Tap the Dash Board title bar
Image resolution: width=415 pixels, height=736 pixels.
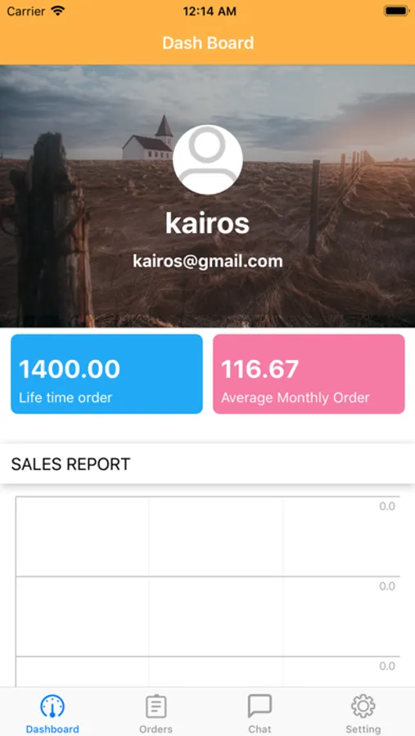pyautogui.click(x=207, y=43)
